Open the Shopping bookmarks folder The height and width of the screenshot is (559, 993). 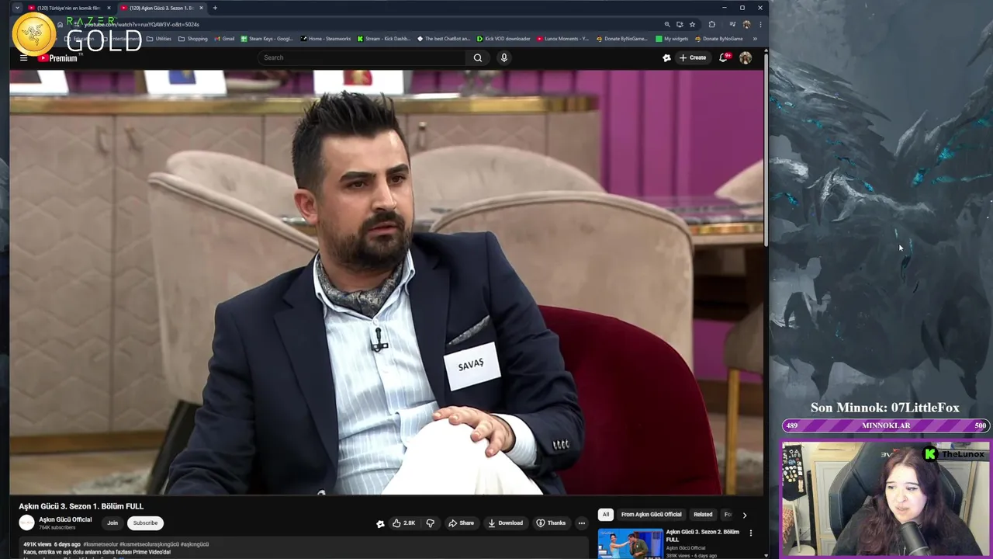pos(193,39)
